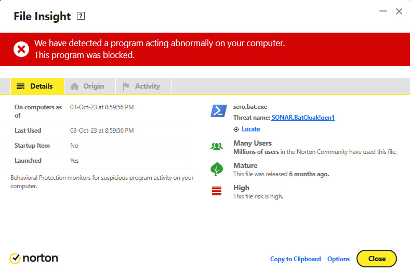
Task: Open the Origin tab
Action: coord(88,86)
